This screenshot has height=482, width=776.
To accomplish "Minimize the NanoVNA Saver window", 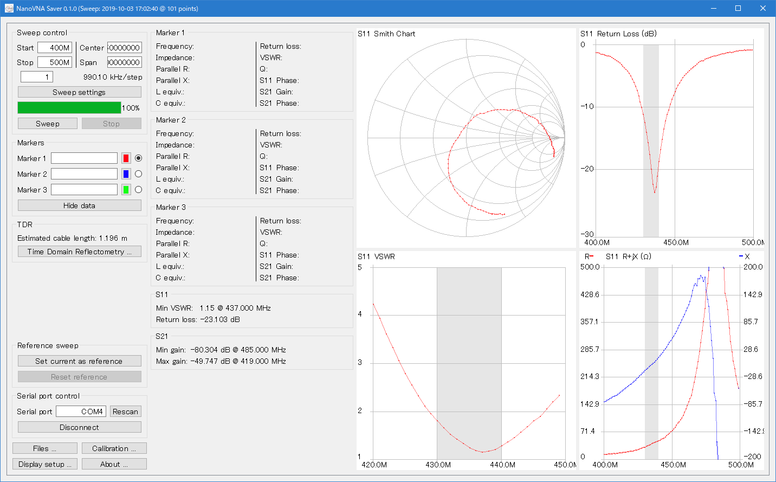I will click(714, 8).
